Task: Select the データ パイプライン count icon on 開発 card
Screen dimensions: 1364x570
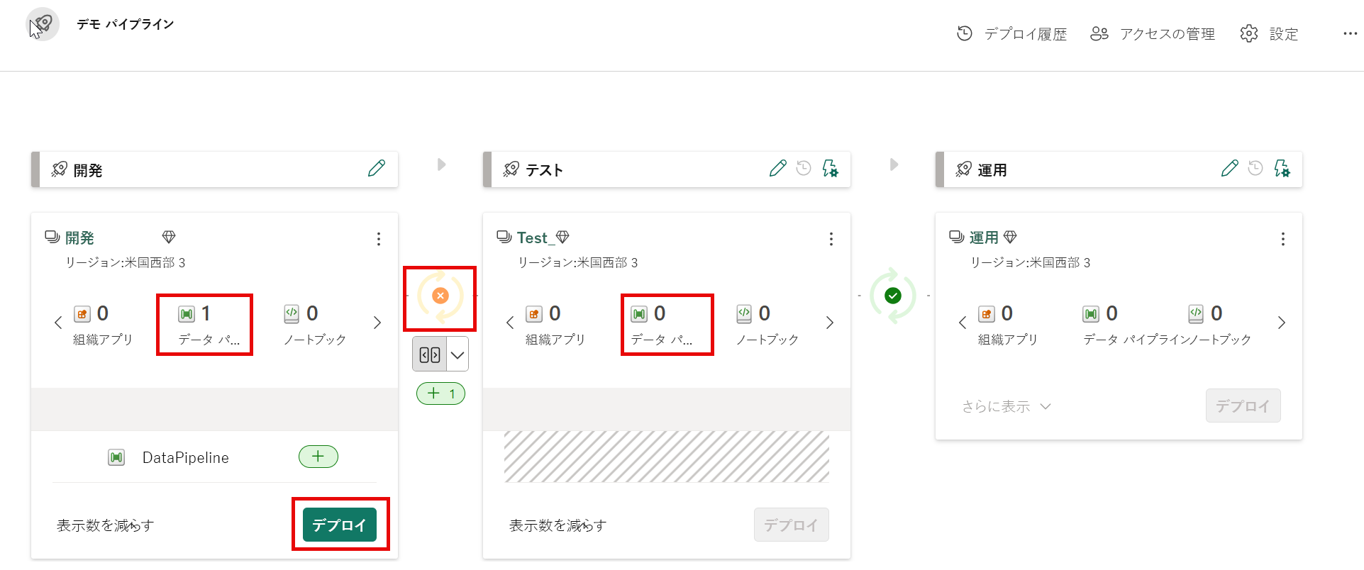Action: (186, 313)
